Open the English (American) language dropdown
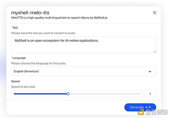171x118 pixels. coord(83,72)
